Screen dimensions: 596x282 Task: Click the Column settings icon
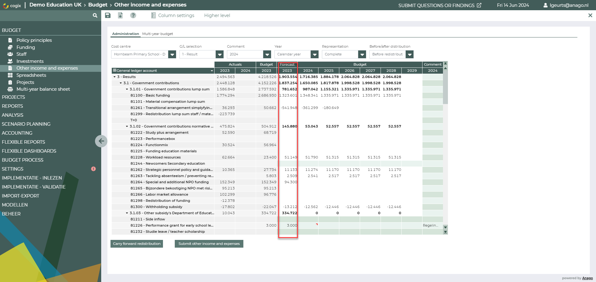click(153, 15)
